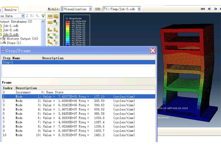Click the First frame playback button
This screenshot has width=221, height=153.
click(x=203, y=9)
